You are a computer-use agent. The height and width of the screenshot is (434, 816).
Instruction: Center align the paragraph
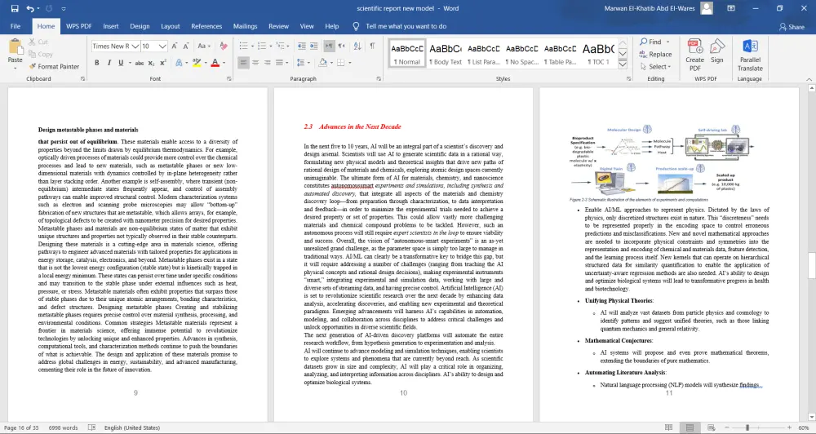tap(255, 63)
